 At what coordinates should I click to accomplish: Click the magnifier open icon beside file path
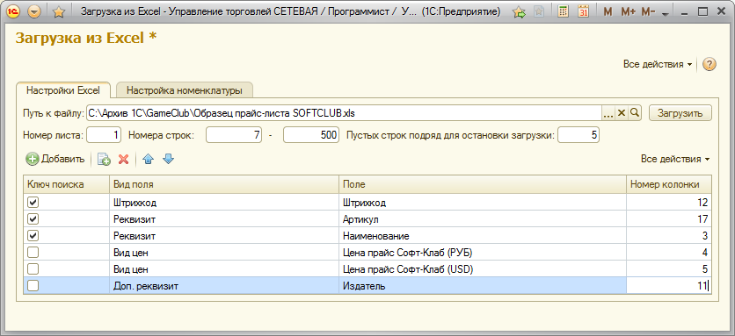tap(635, 113)
